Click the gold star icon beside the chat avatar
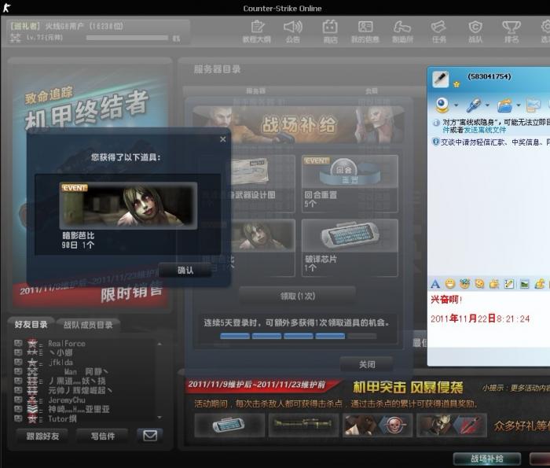 [x=456, y=84]
